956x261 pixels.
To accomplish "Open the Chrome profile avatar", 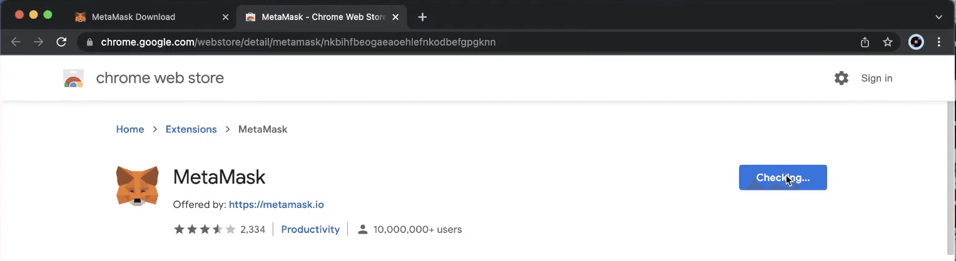I will (916, 42).
